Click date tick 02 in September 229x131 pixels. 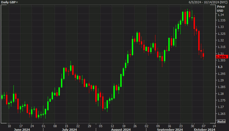point(146,126)
